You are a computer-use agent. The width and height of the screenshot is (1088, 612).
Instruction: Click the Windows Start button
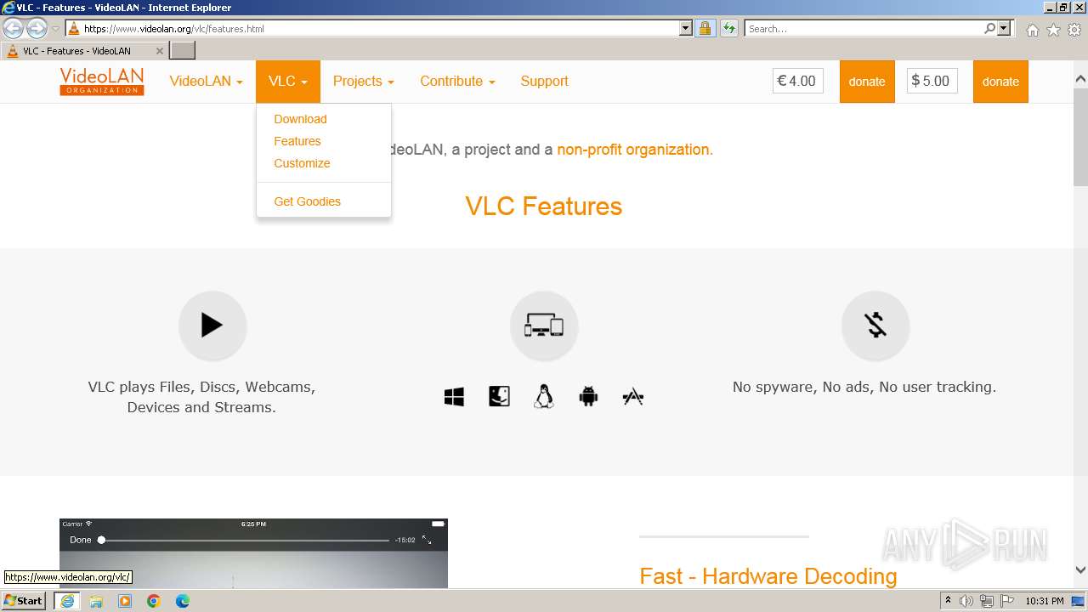click(x=24, y=601)
